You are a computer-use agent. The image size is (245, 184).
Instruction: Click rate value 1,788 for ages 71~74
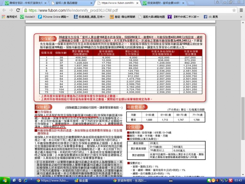(196, 120)
